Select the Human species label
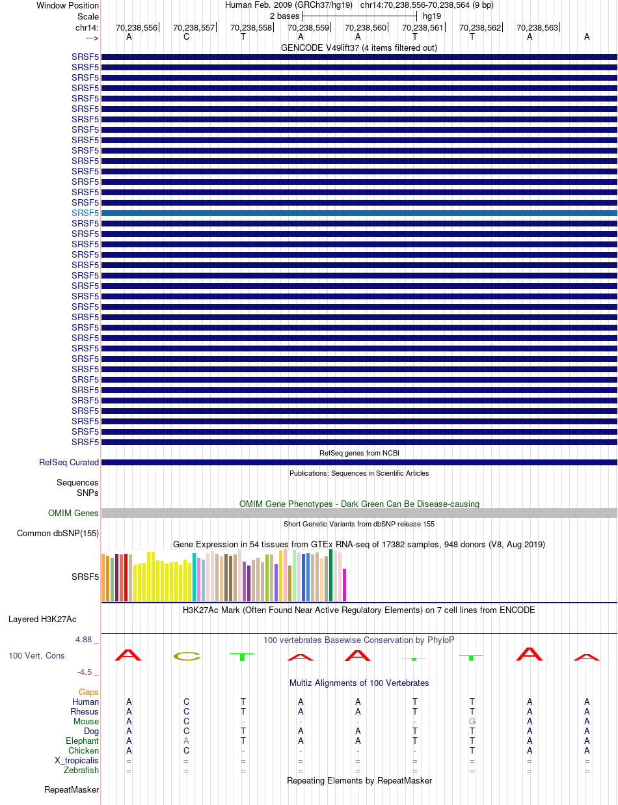618x805 pixels. (x=85, y=702)
